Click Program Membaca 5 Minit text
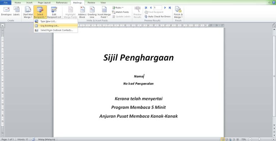 138,107
